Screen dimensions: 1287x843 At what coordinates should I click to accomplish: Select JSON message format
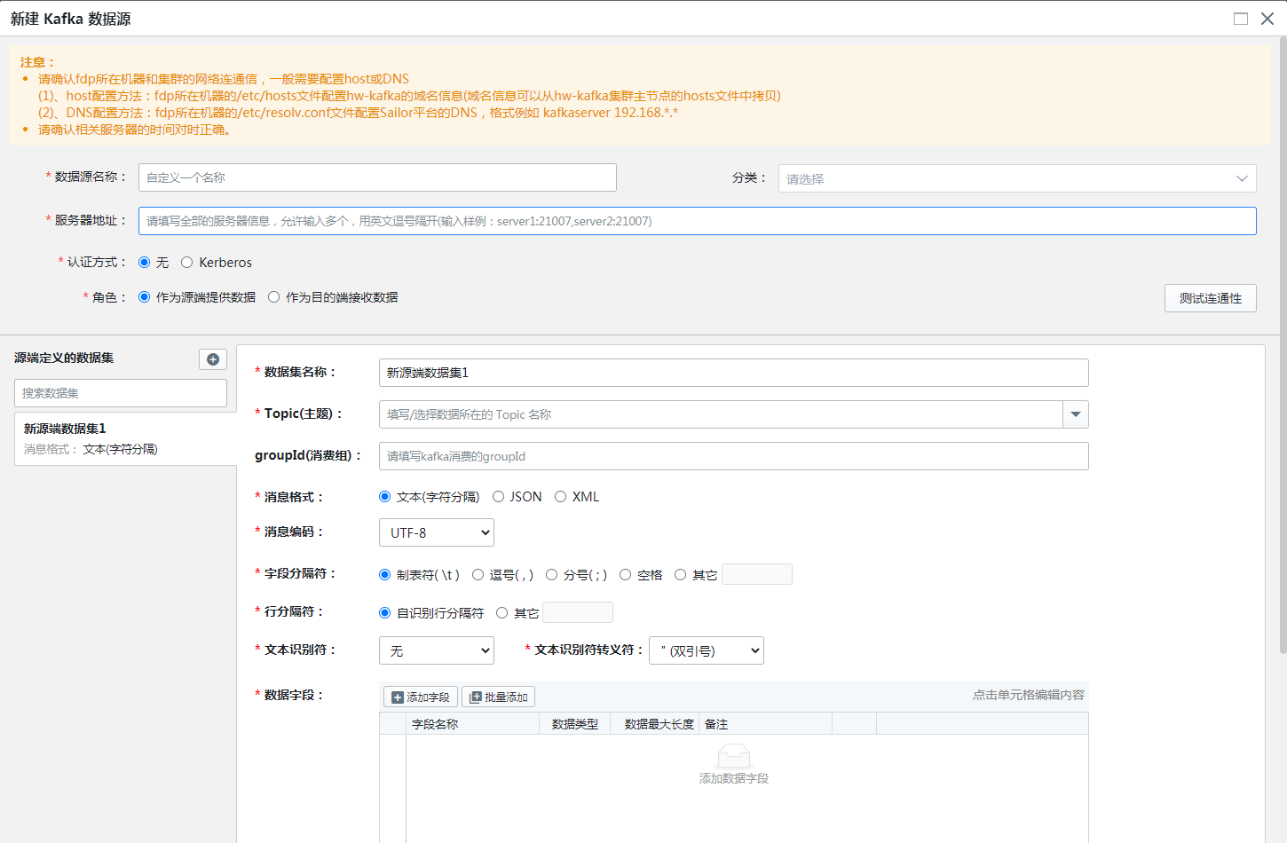(x=499, y=497)
